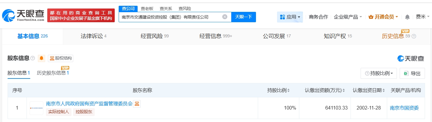Open equity structure icon beside shareholder name

coord(137,104)
